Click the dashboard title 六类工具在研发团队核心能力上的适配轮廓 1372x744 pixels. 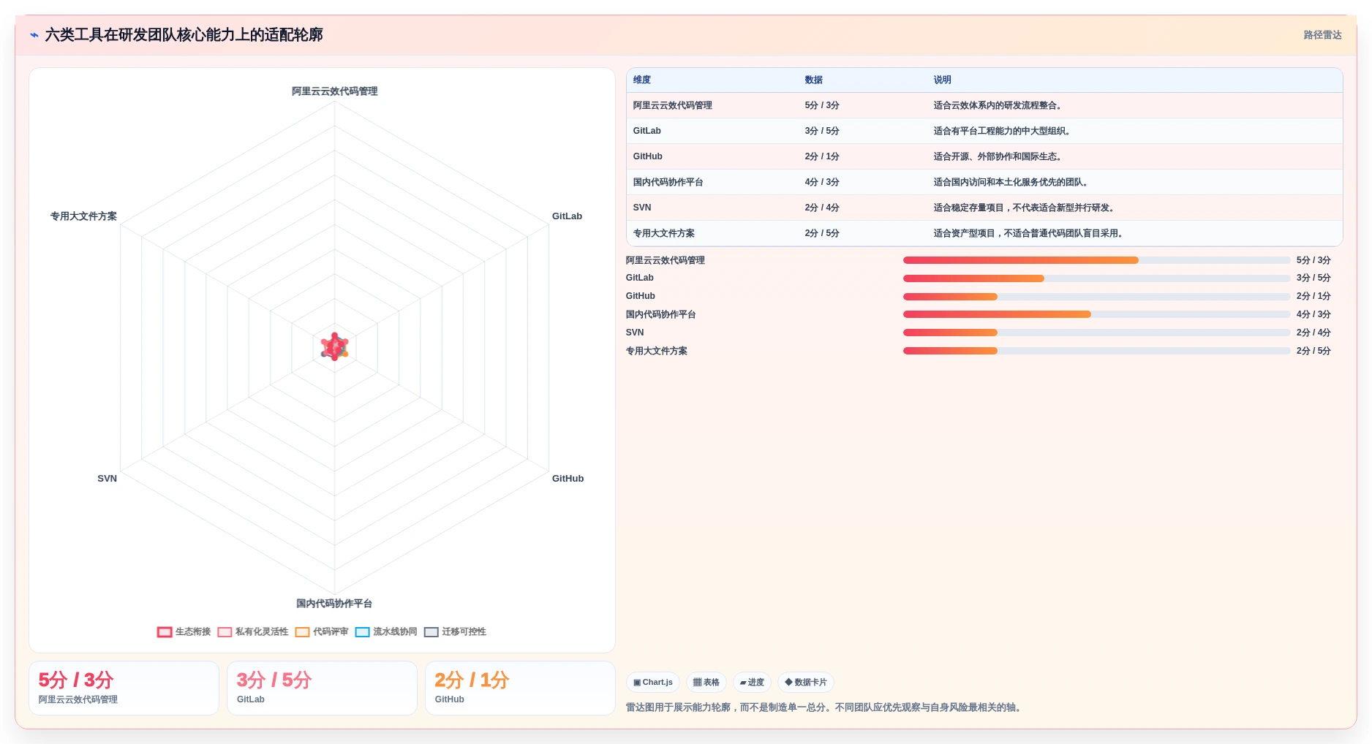[x=184, y=34]
